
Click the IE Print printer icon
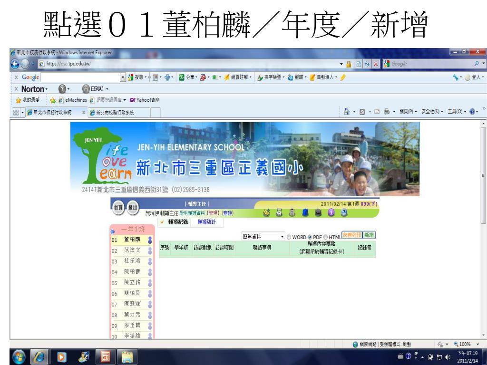coord(386,111)
